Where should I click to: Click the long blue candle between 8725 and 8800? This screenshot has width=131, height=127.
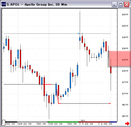point(70,80)
